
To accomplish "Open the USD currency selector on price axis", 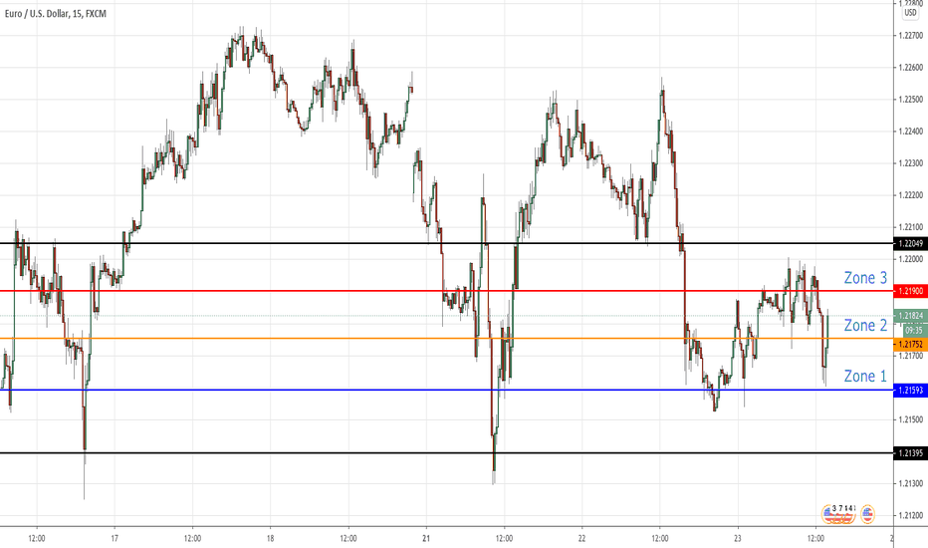I will click(910, 12).
